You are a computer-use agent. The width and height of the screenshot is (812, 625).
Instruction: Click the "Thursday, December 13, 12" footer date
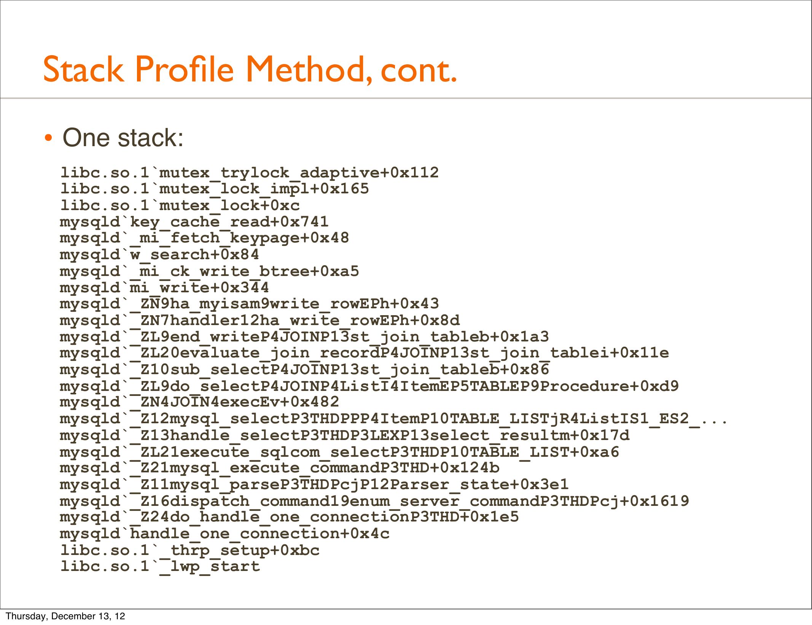click(x=65, y=616)
